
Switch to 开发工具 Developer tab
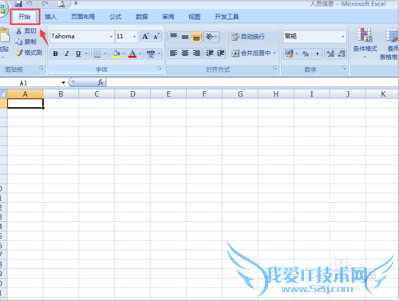coord(227,17)
